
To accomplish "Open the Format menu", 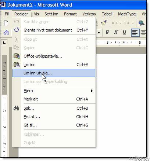I will pyautogui.click(x=70, y=14).
